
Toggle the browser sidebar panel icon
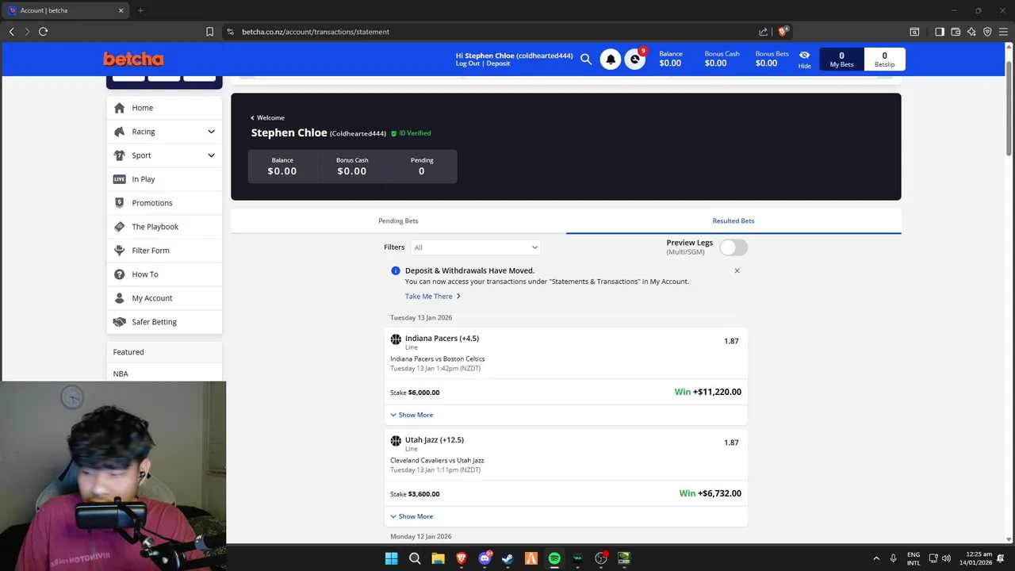pyautogui.click(x=940, y=32)
